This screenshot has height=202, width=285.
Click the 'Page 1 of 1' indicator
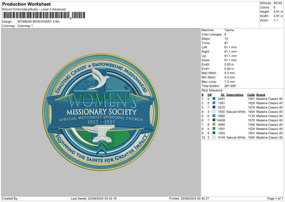[275, 198]
